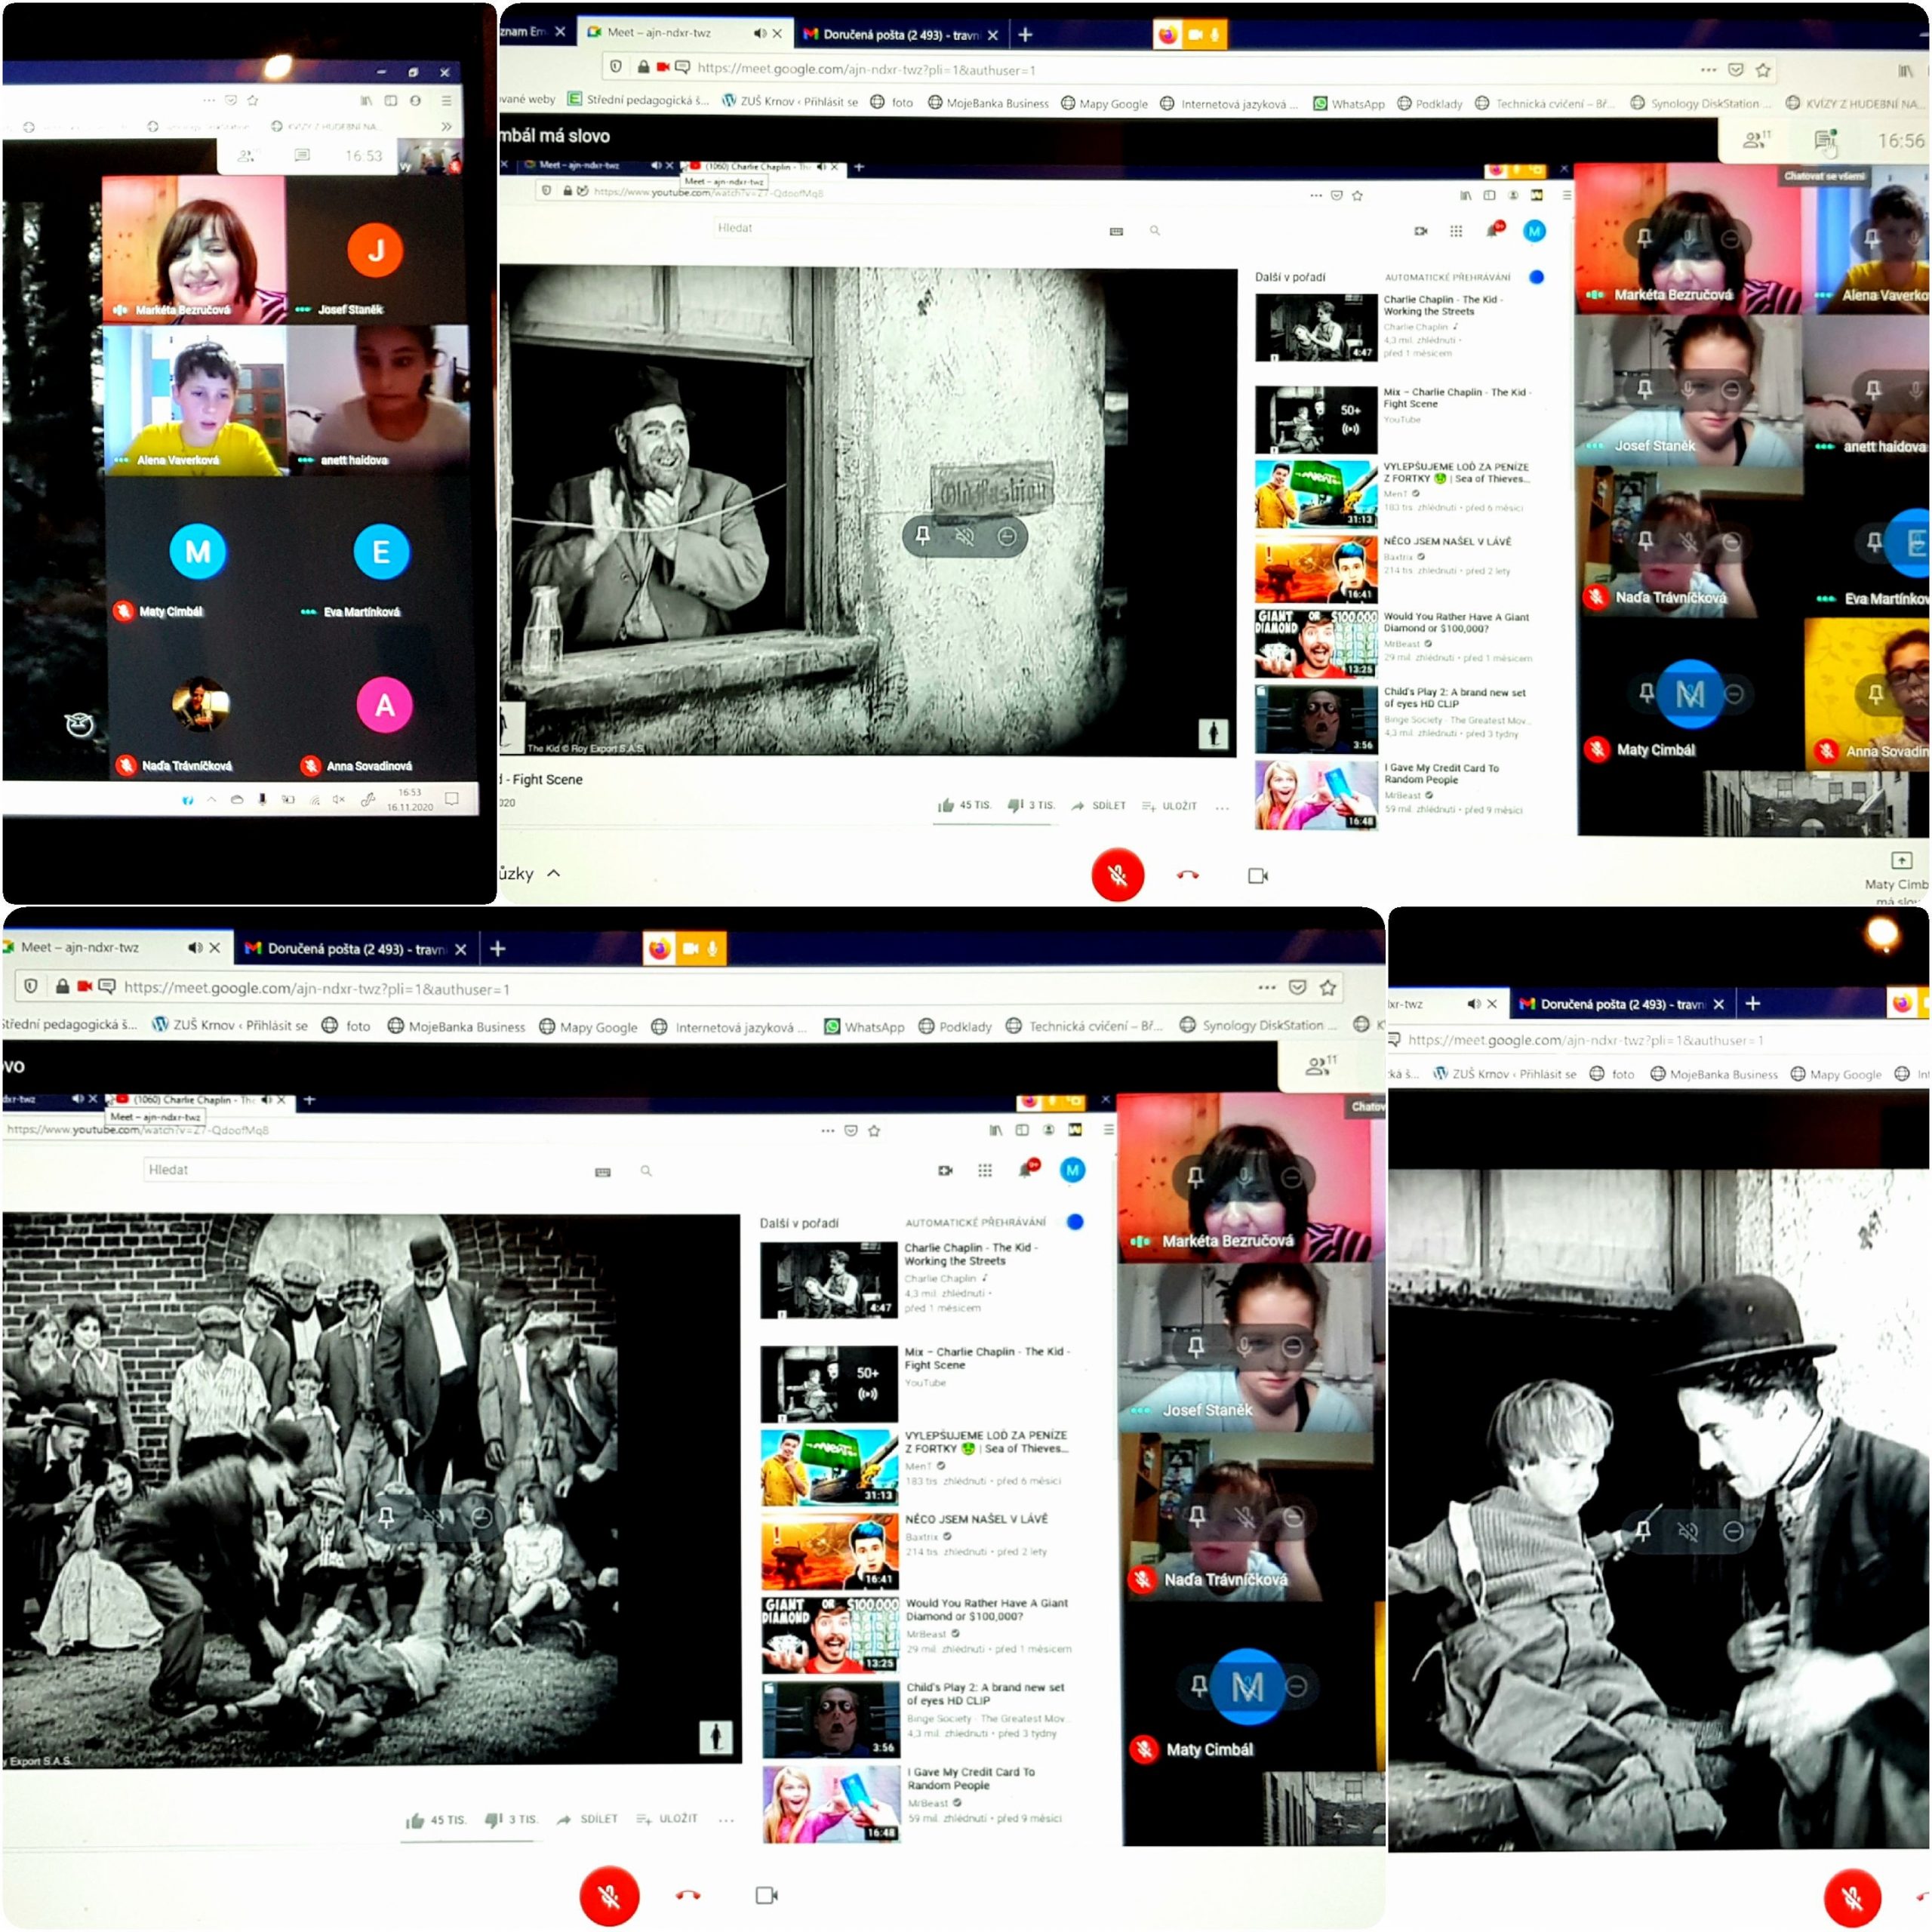This screenshot has height=1932, width=1932.
Task: Click the taskbar volume icon in top-left photo
Action: 338,799
